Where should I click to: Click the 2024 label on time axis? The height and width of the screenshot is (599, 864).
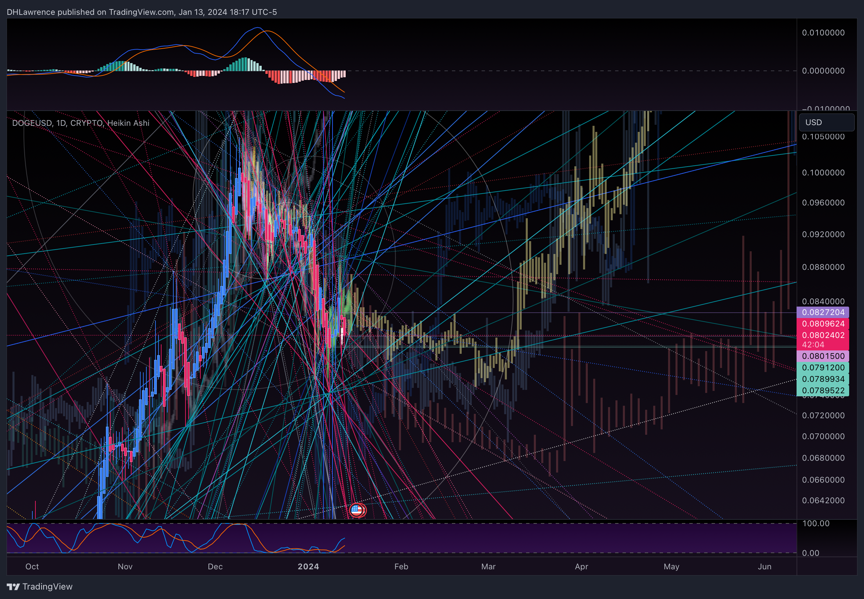[308, 567]
